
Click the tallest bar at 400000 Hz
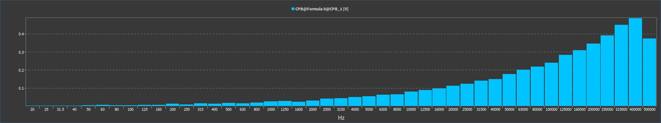pyautogui.click(x=635, y=62)
